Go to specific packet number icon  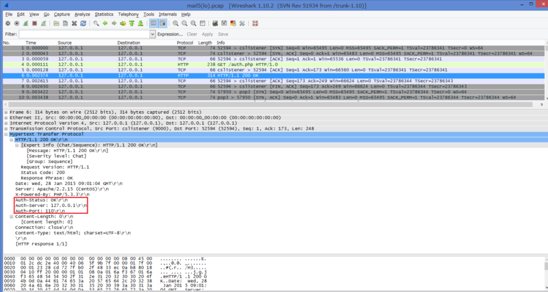(123, 23)
